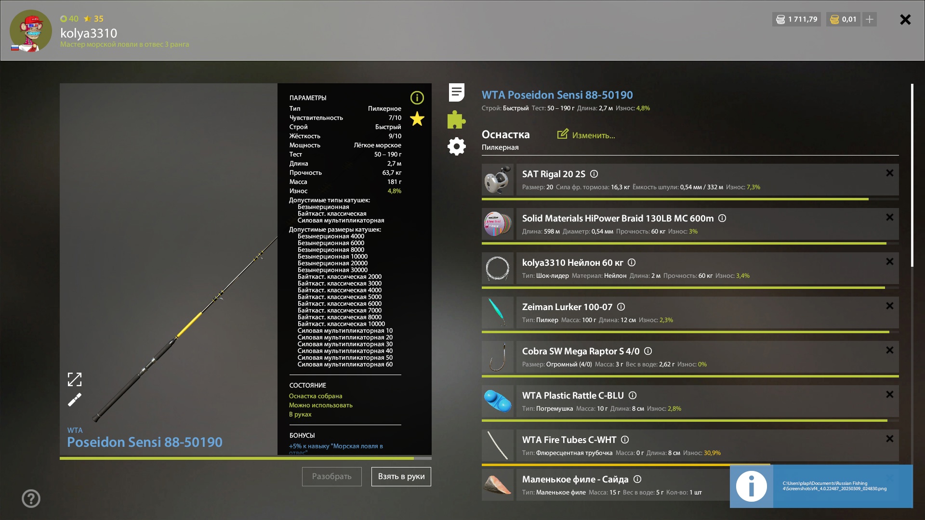925x520 pixels.
Task: Select the Сайда fillet bait thumbnail
Action: (x=498, y=485)
